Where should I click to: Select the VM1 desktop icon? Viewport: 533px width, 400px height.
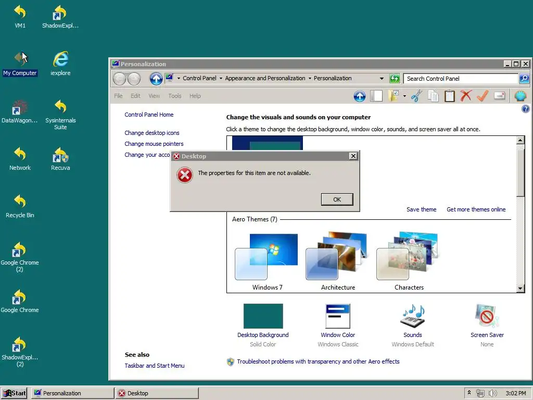click(x=20, y=16)
